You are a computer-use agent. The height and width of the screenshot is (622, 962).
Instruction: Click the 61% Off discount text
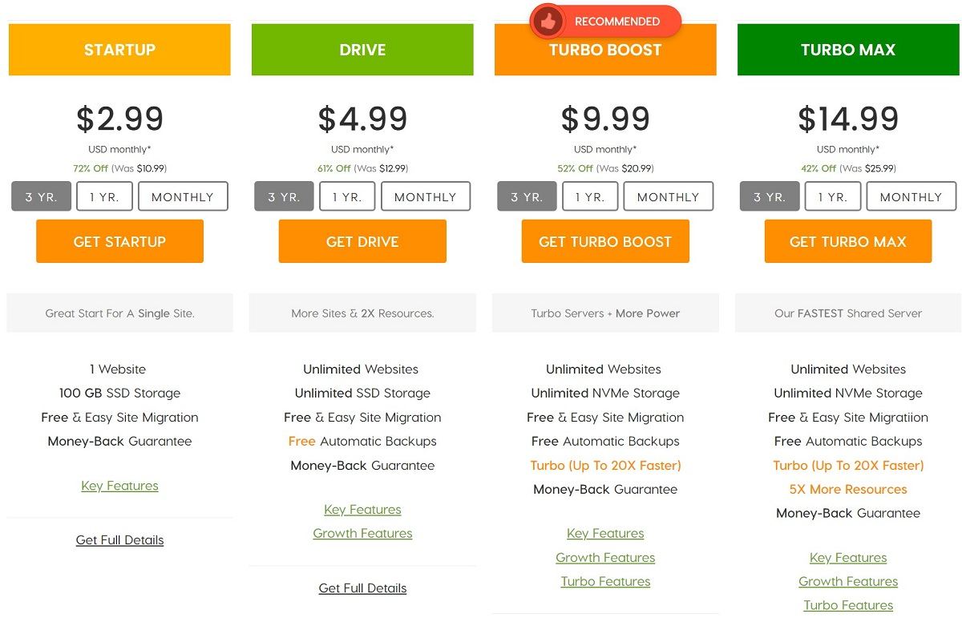pyautogui.click(x=333, y=168)
